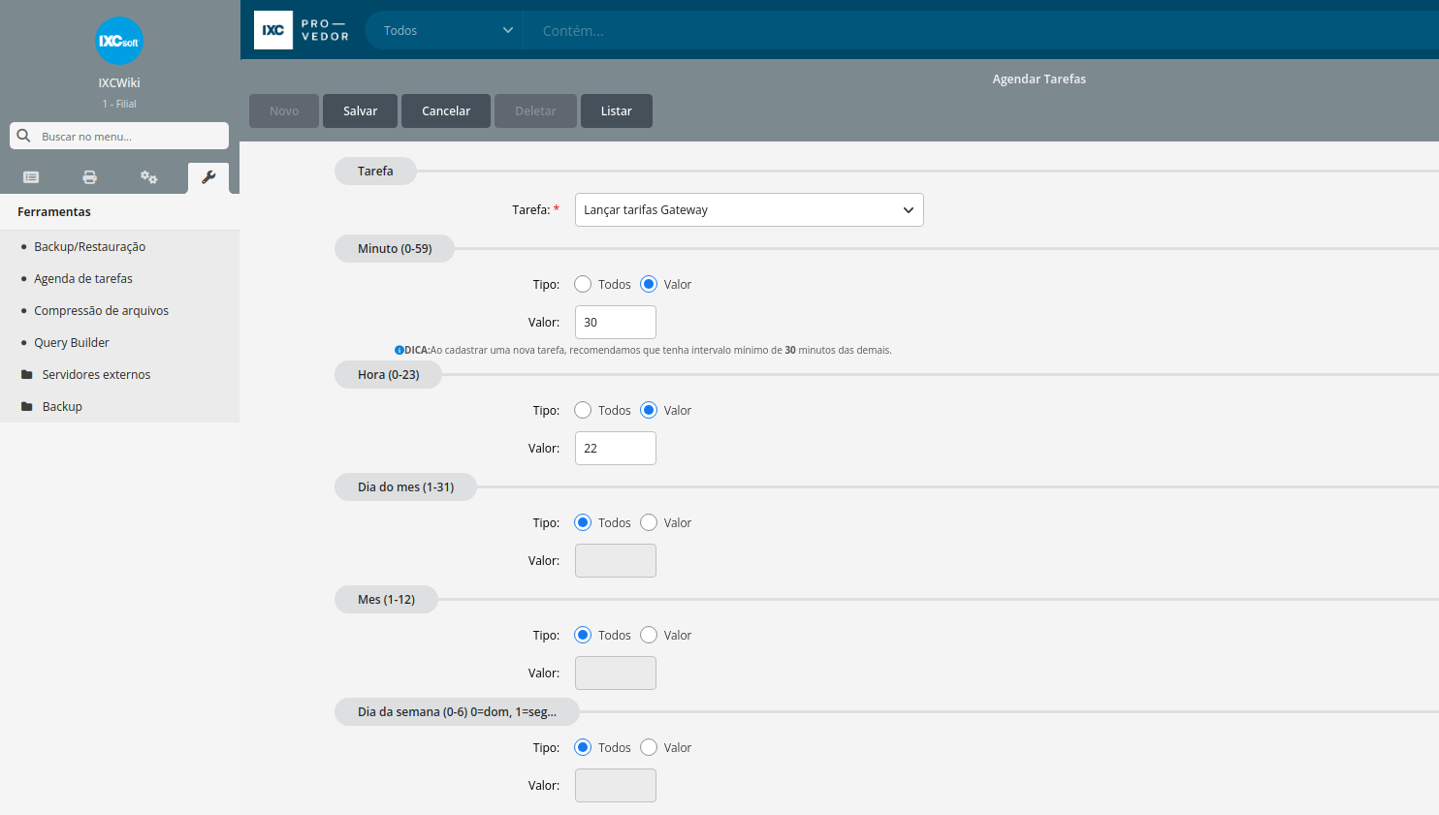Open the Todos filter dropdown in header
This screenshot has width=1439, height=815.
(x=444, y=30)
